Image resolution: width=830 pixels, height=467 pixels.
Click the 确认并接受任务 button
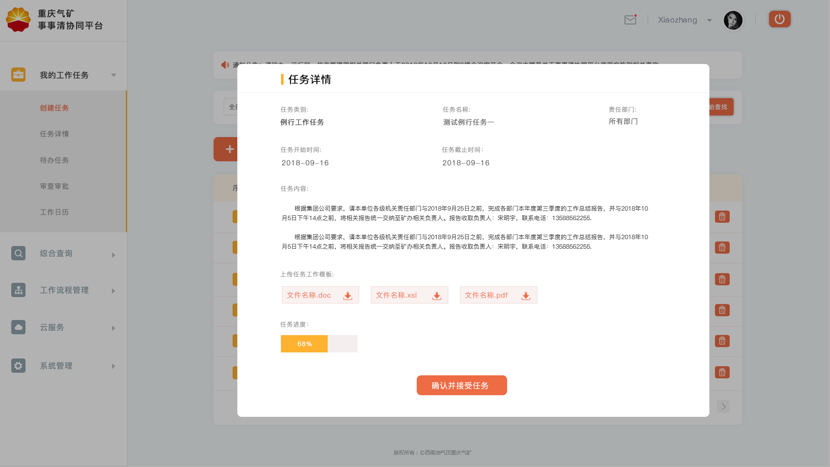point(462,385)
